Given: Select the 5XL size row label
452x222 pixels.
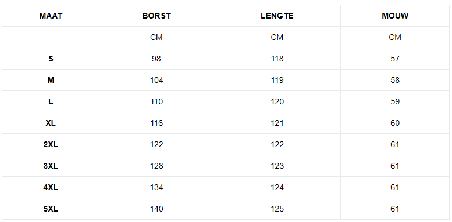Looking at the screenshot, I should (51, 209).
